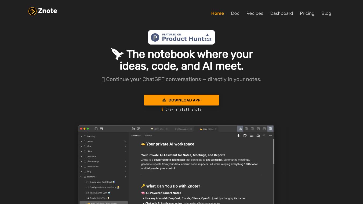Switch to the 'Idées pour' tab
The height and width of the screenshot is (204, 363).
[x=157, y=129]
